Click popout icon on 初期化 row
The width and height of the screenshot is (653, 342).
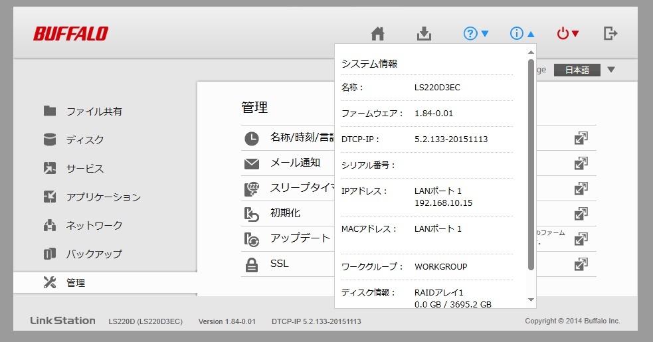581,214
